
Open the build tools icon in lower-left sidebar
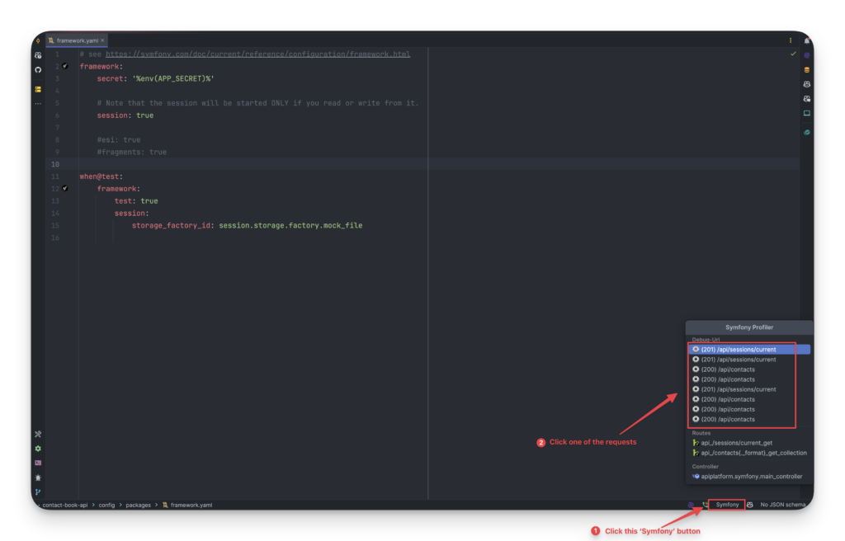click(38, 435)
